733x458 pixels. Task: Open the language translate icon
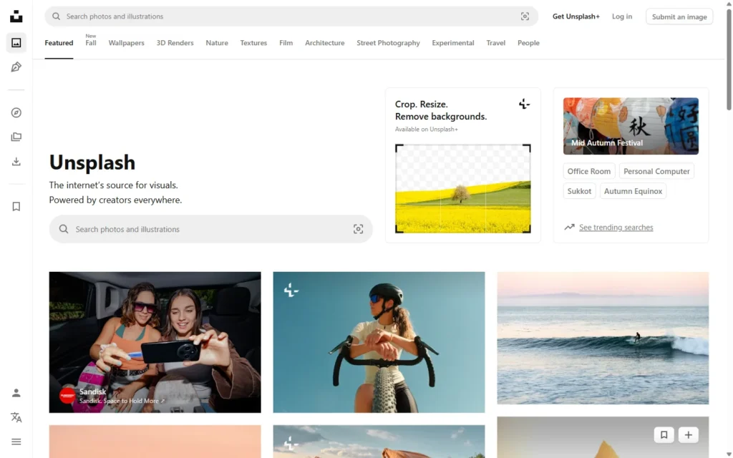[16, 417]
